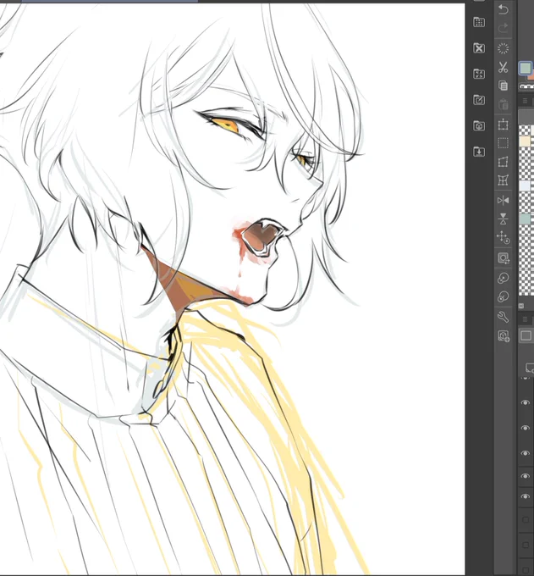Viewport: 534px width, 576px height.
Task: Pick the light blue color in the palette
Action: tap(525, 186)
